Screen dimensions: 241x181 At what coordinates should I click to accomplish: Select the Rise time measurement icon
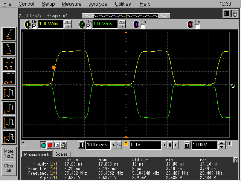9,34
